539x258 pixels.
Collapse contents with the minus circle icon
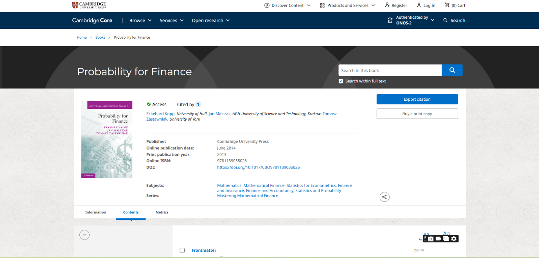[84, 235]
